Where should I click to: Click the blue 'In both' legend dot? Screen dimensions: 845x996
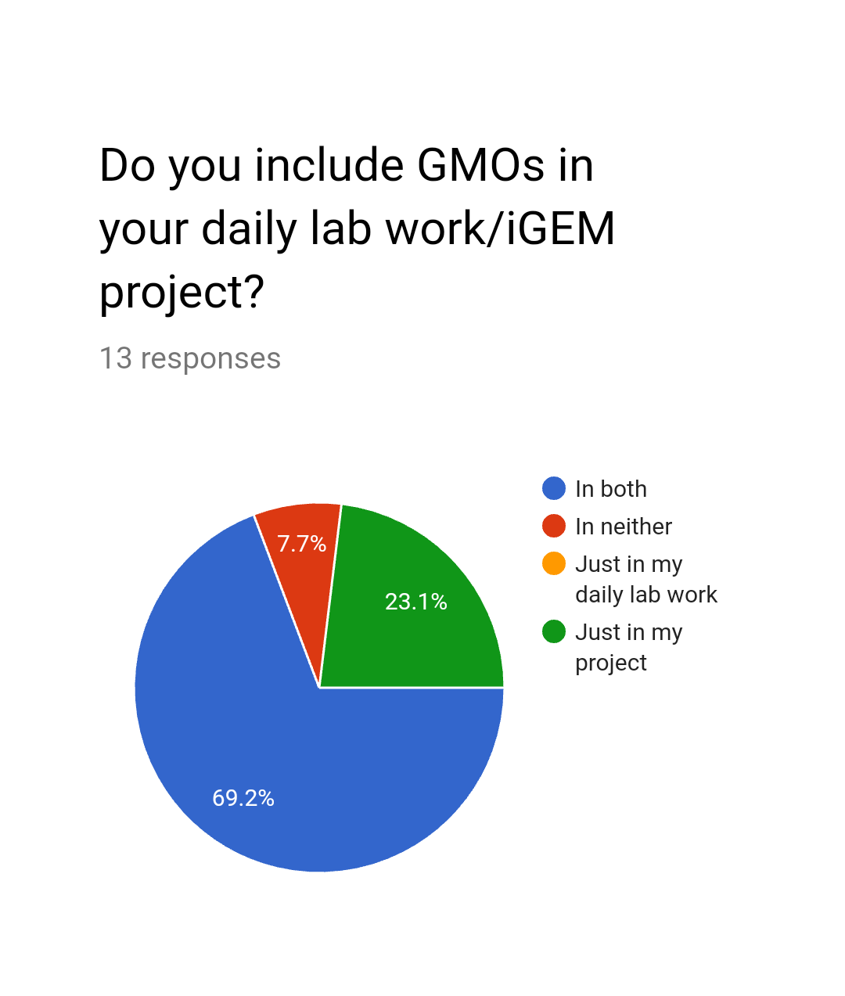pos(554,488)
